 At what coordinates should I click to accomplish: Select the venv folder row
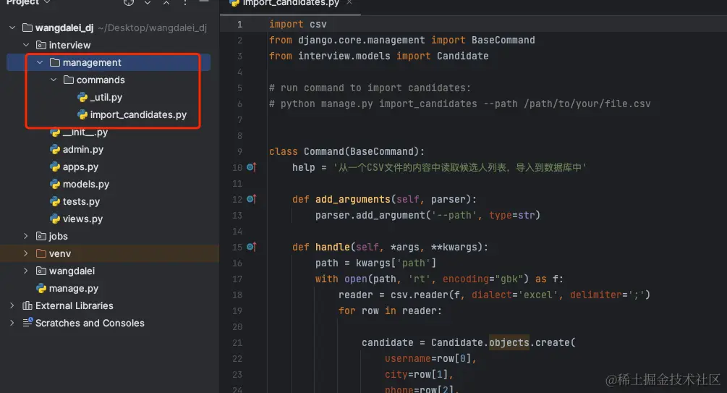(x=109, y=253)
